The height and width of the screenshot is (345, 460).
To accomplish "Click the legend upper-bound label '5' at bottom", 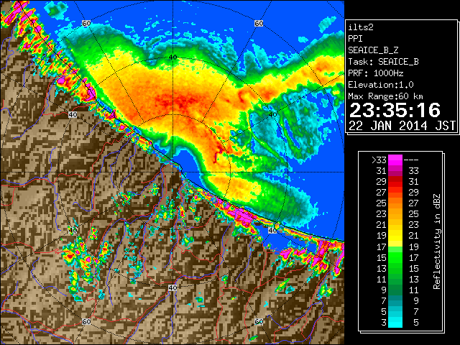I will click(x=415, y=323).
